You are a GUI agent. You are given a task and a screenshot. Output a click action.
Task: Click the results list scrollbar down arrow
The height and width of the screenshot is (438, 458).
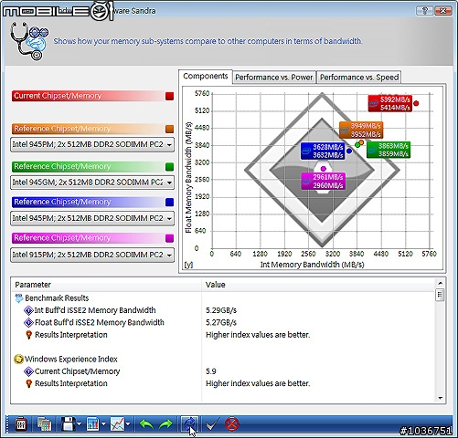pyautogui.click(x=440, y=398)
